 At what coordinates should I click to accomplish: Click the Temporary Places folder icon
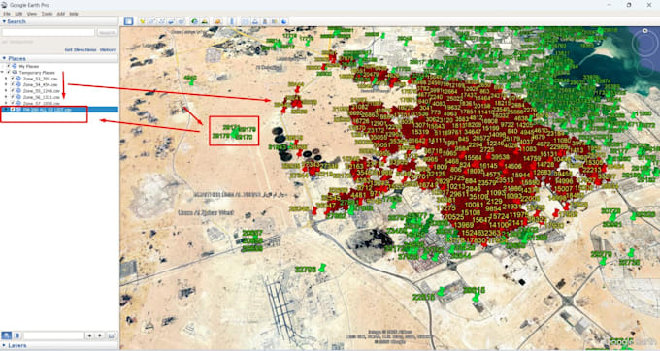(x=15, y=73)
